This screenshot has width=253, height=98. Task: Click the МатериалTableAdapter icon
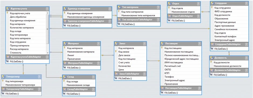tap(65, 63)
